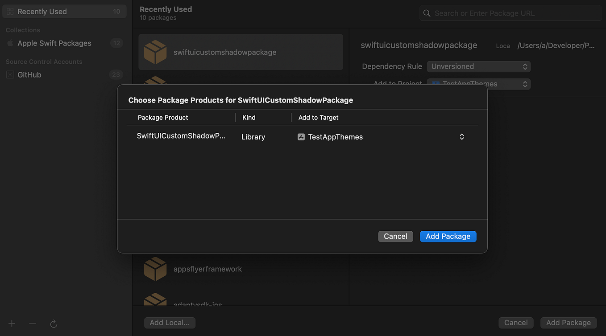Select the SwiftUICustomShadowP... product row
Viewport: 606px width, 336px height.
[x=181, y=136]
